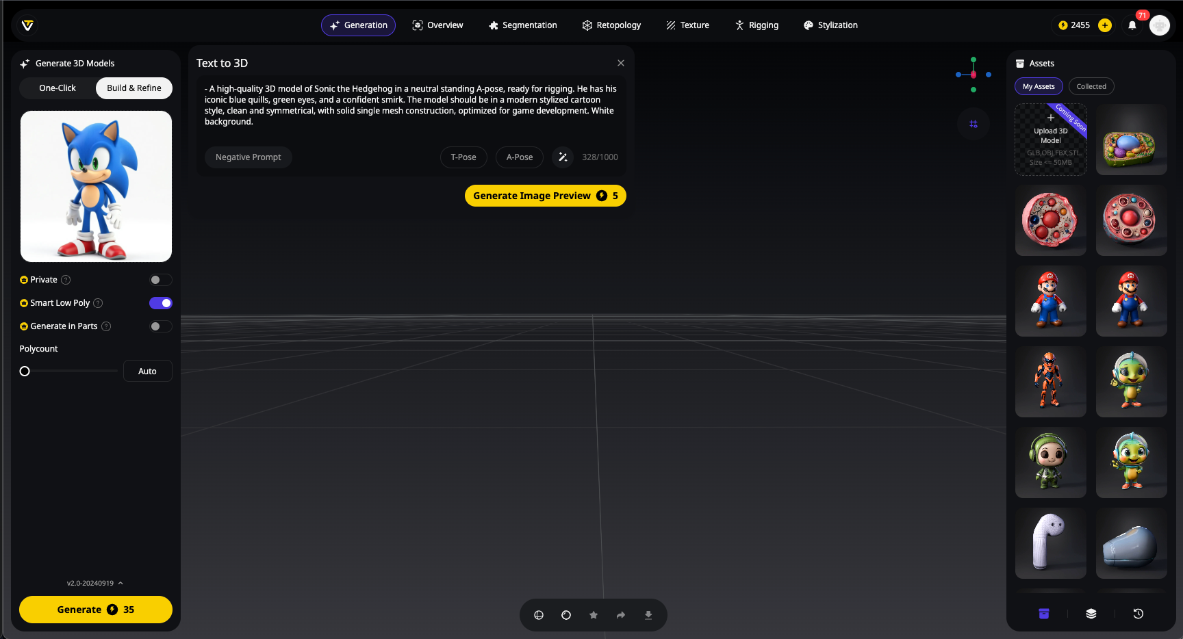Click the Sonic image preview
Image resolution: width=1183 pixels, height=639 pixels.
pos(96,186)
